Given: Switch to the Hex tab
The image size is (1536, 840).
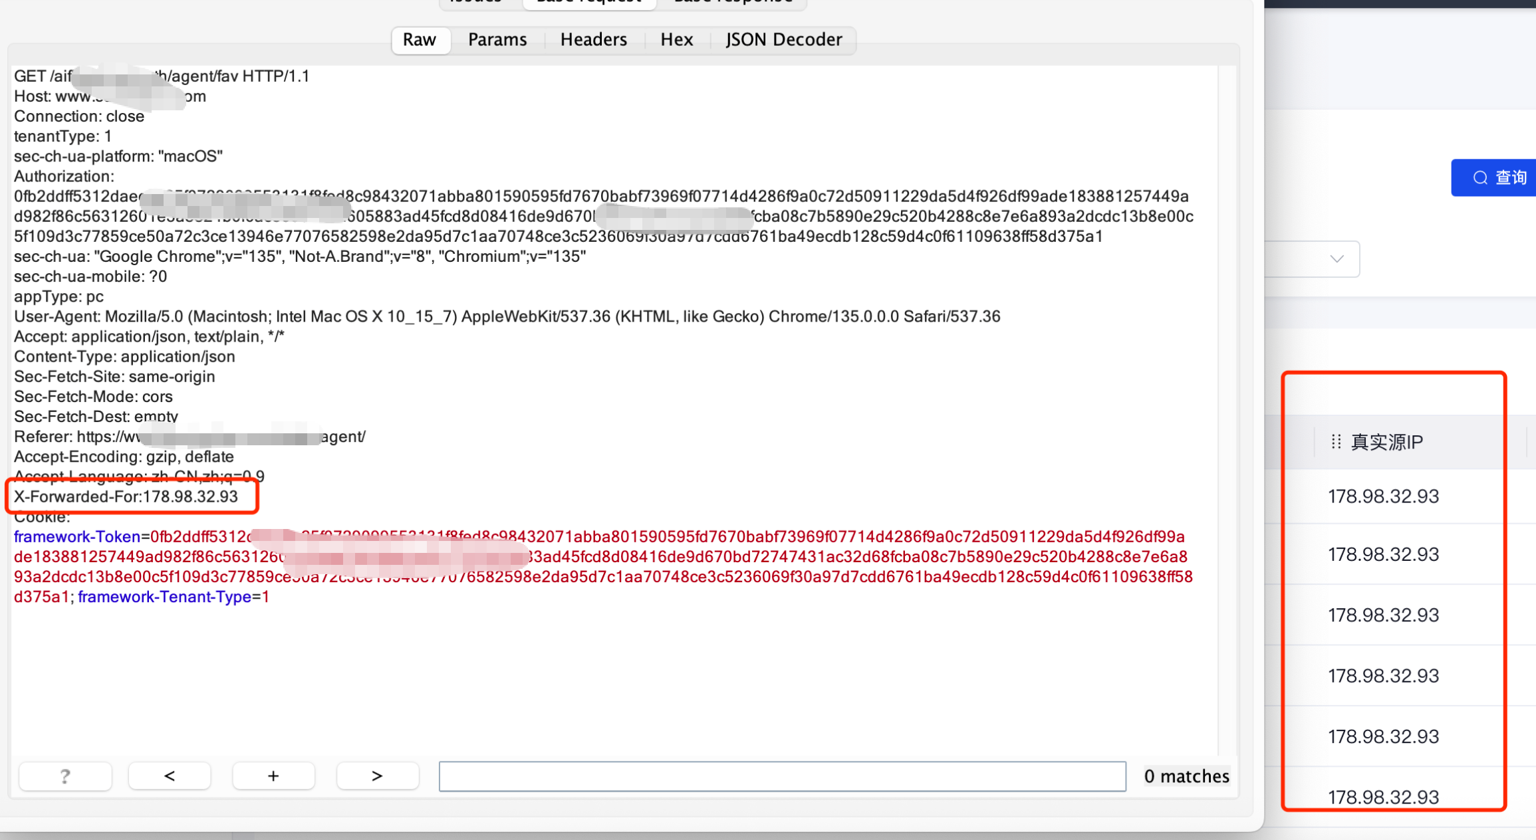Looking at the screenshot, I should coord(677,40).
